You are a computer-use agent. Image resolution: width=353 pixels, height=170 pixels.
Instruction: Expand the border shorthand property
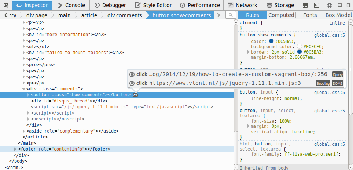click(249, 52)
